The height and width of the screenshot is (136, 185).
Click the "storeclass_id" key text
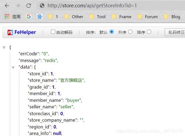(x=43, y=114)
